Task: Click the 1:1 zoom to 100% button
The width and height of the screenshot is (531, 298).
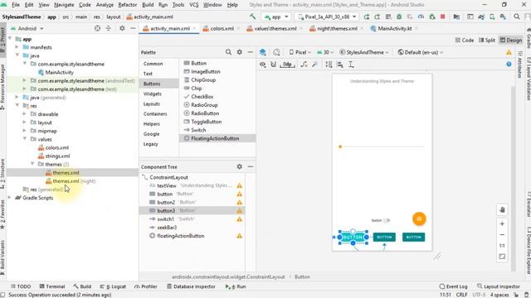Action: [x=502, y=246]
